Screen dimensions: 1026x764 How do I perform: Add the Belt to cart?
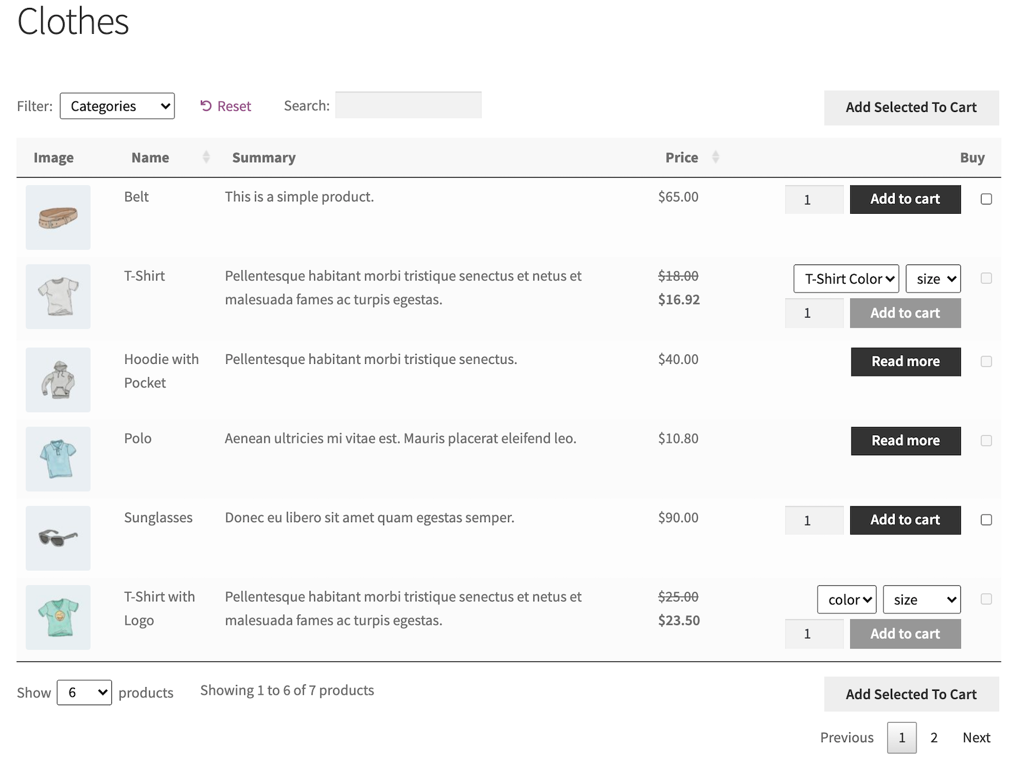(x=905, y=199)
